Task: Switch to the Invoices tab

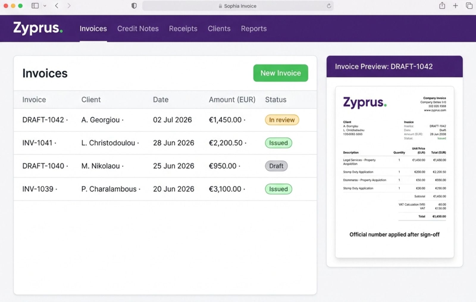Action: coord(93,29)
